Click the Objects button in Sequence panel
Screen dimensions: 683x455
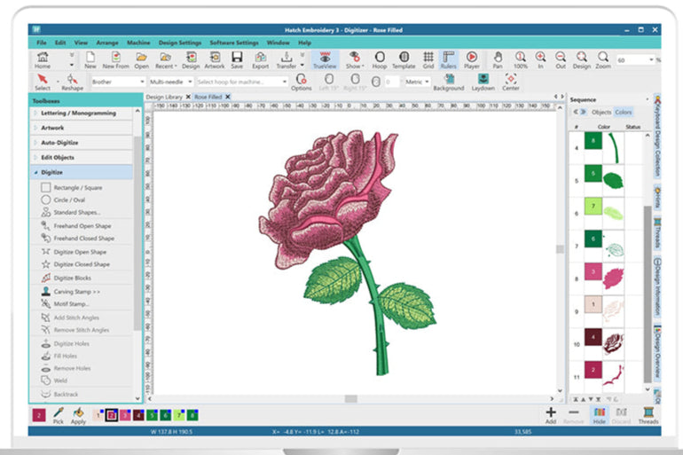click(601, 113)
